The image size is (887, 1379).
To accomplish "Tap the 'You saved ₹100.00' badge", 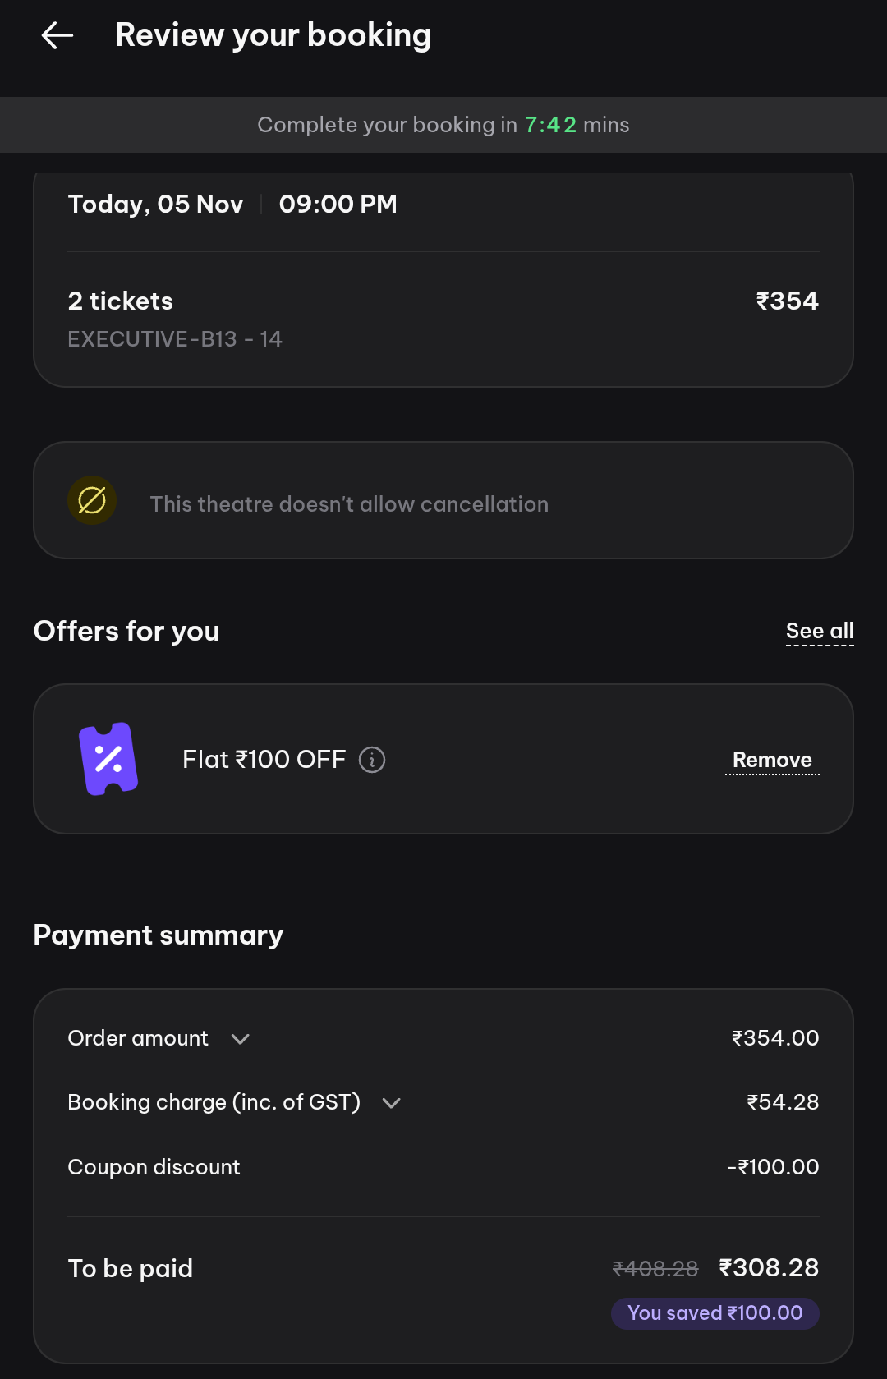I will [x=715, y=1312].
